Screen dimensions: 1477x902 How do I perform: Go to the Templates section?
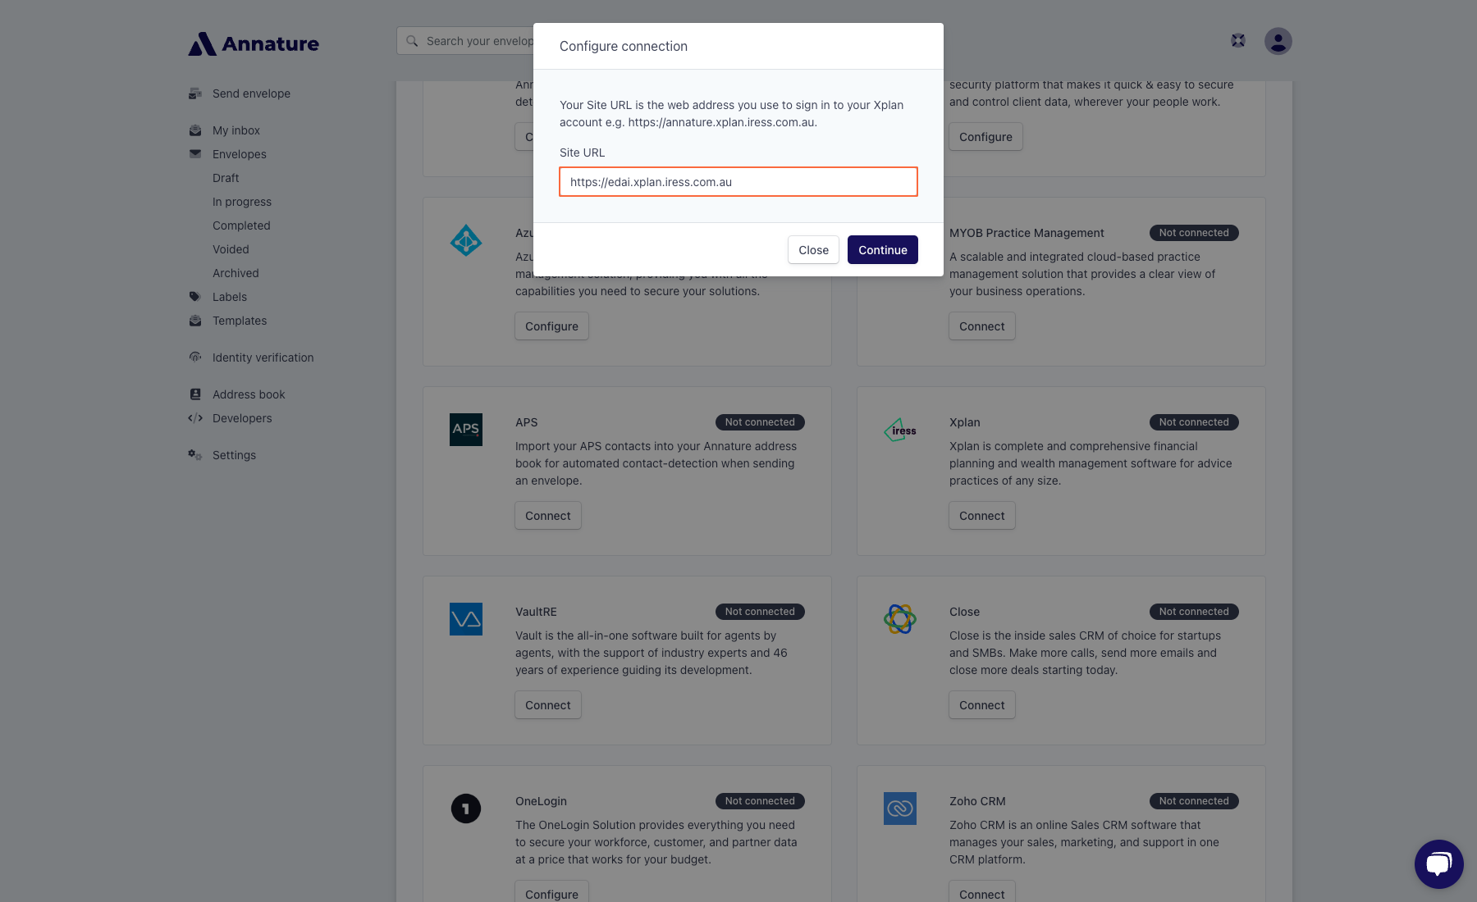239,321
